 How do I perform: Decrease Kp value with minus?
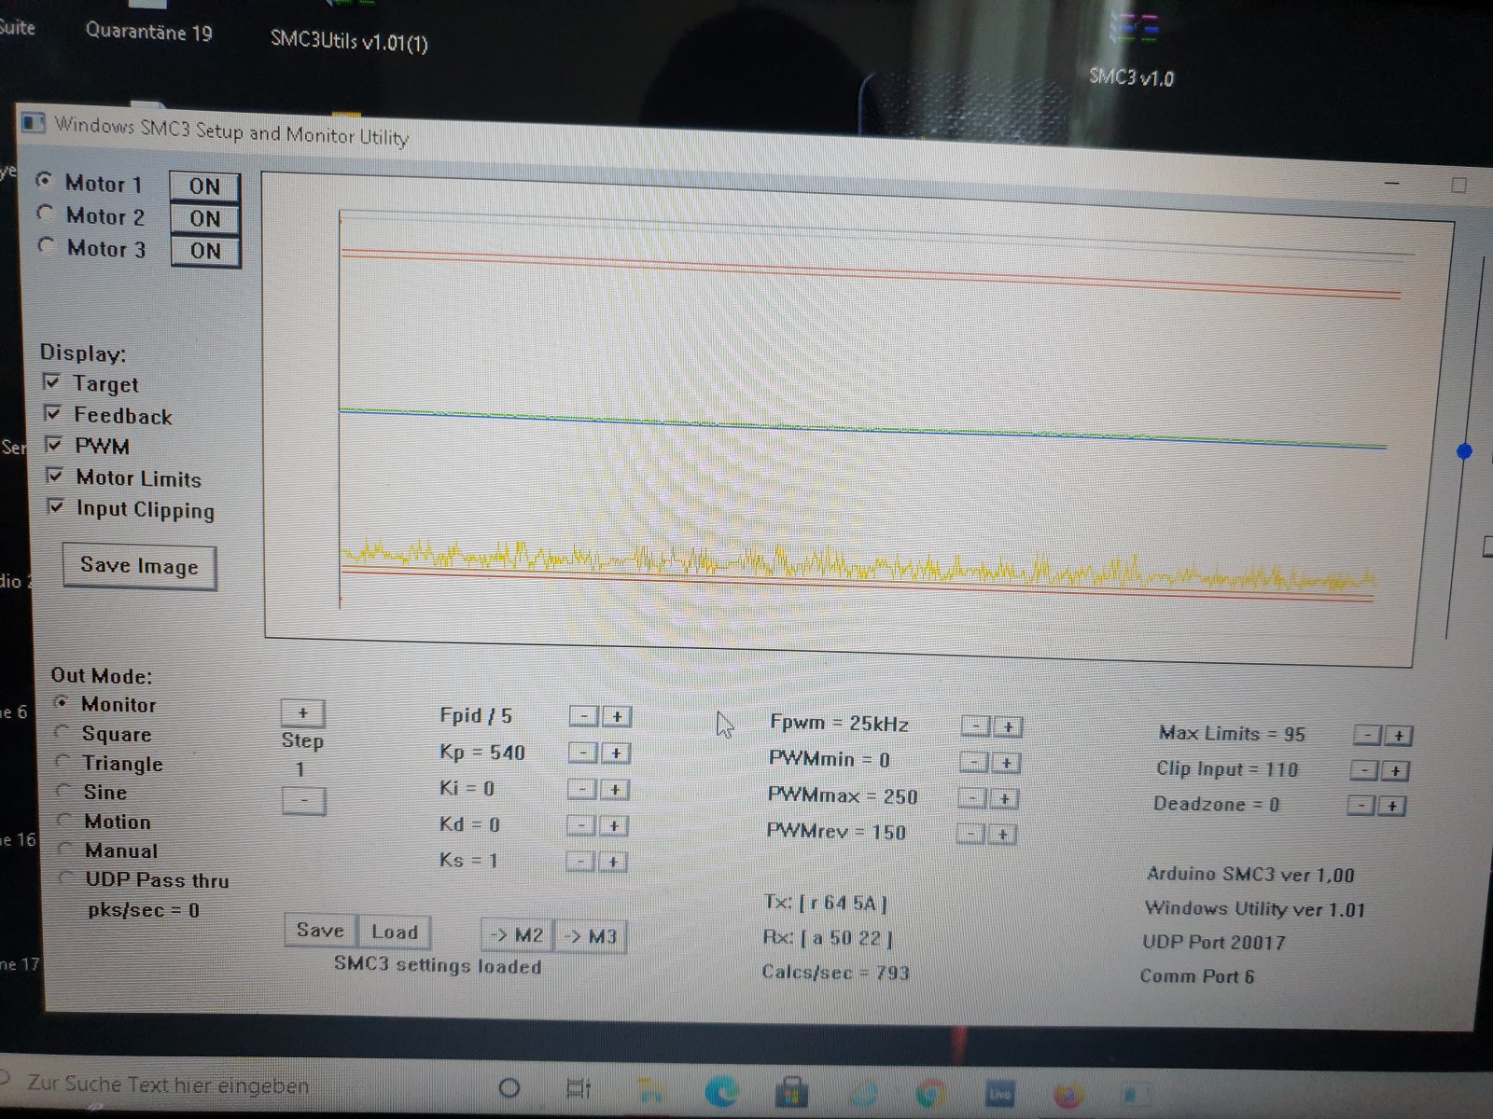pos(583,753)
